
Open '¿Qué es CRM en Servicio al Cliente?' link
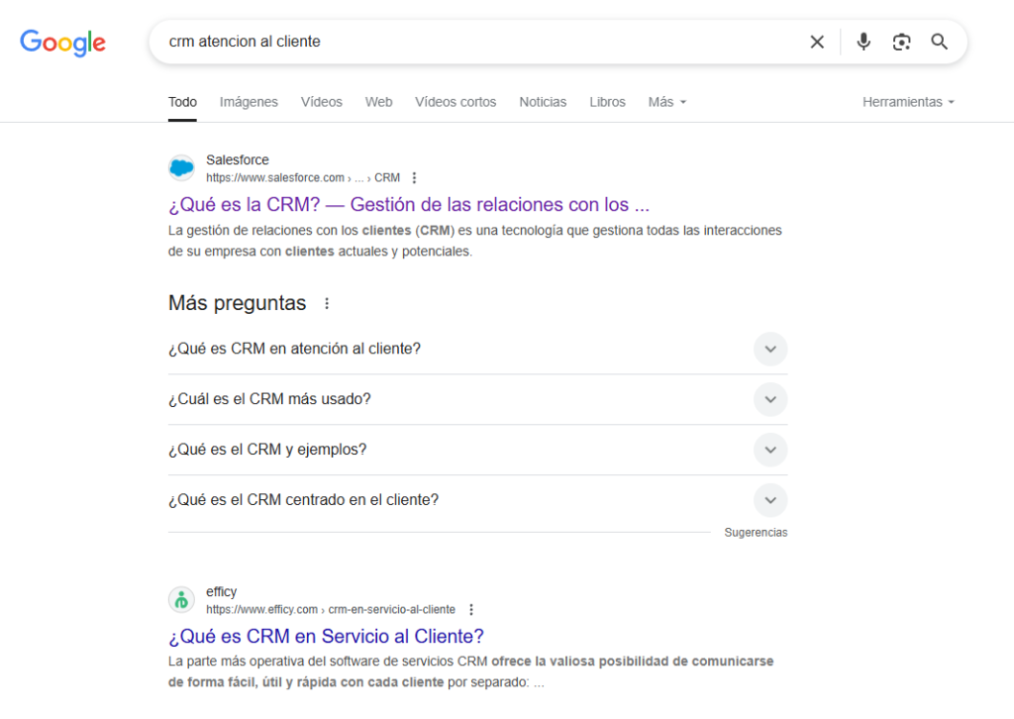tap(326, 637)
